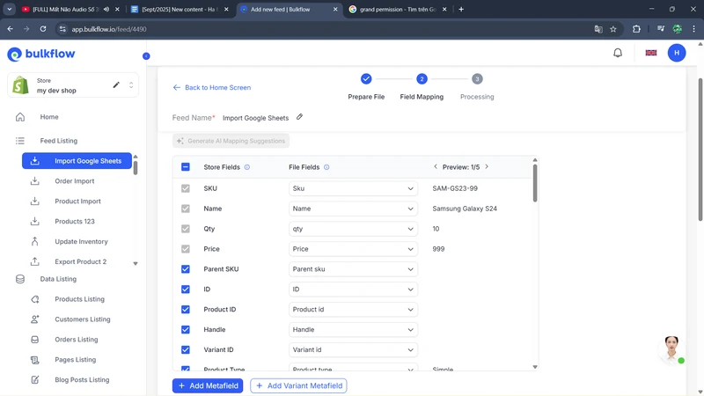Click the File Fields info icon
The image size is (704, 396).
[326, 167]
